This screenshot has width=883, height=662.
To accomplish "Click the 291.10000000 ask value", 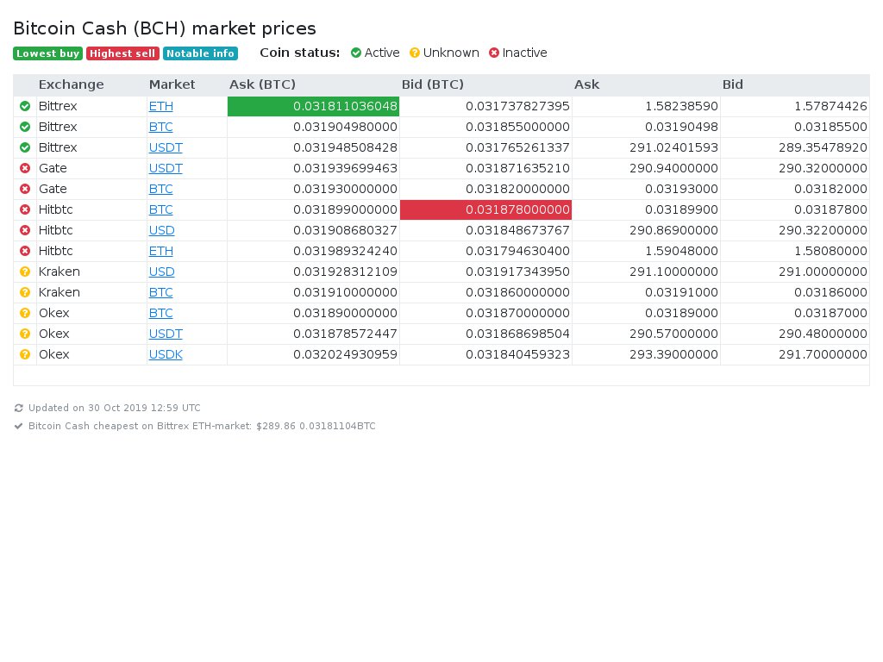I will pos(673,272).
